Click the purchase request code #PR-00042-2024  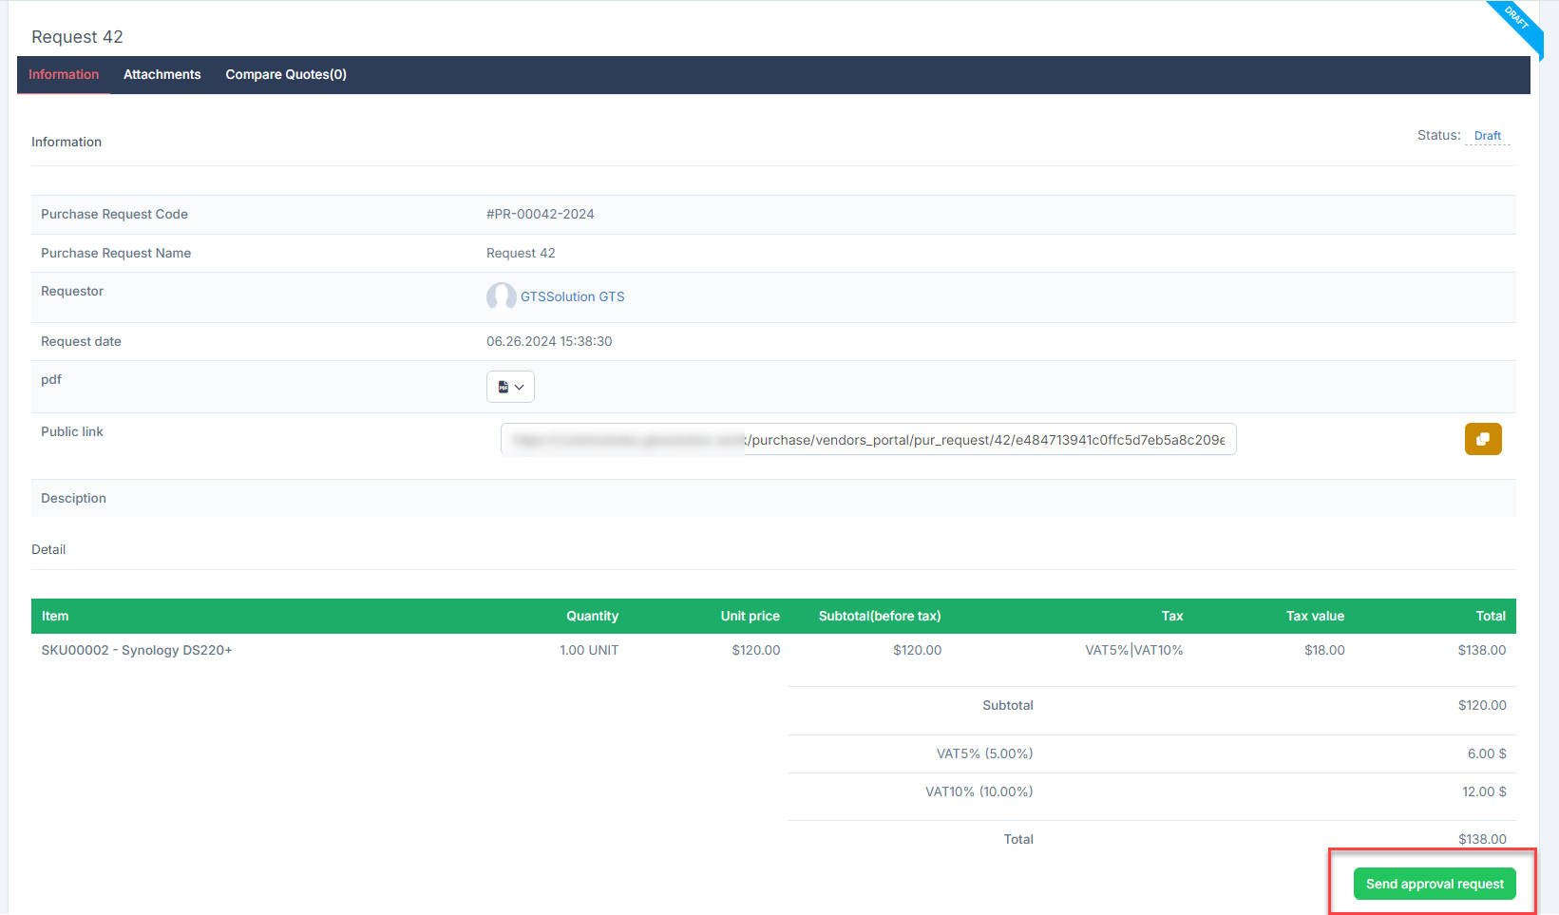pyautogui.click(x=541, y=214)
